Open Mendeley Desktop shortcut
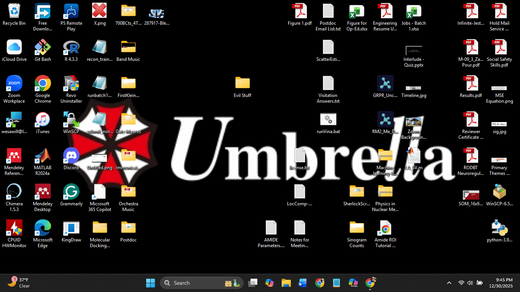The width and height of the screenshot is (520, 292). [43, 192]
